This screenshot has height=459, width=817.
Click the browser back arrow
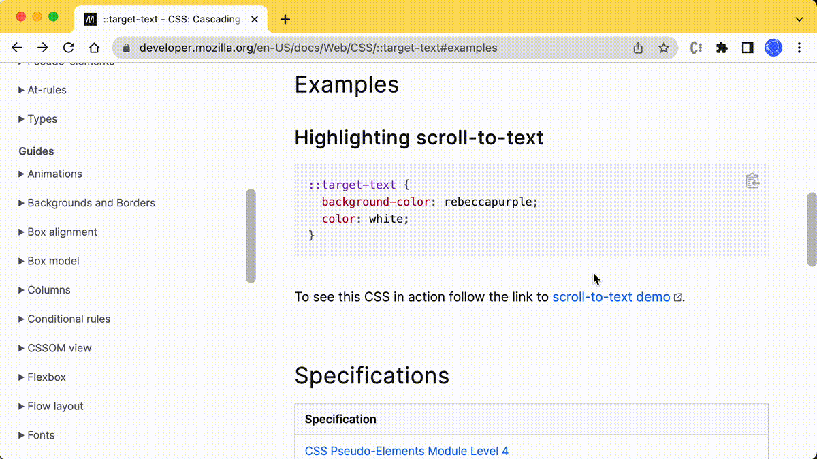pos(17,48)
